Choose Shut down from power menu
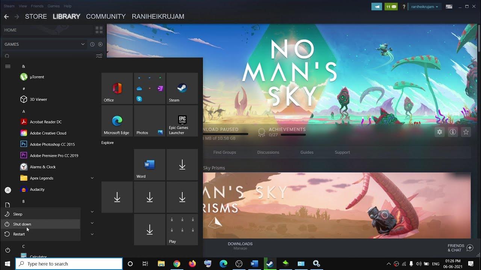481x270 pixels. (x=40, y=224)
